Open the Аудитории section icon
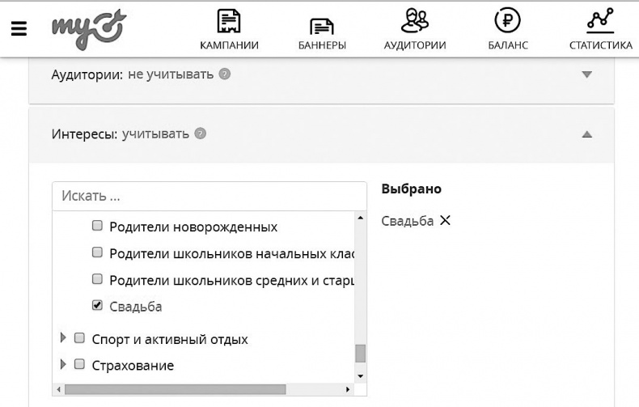 tap(414, 22)
